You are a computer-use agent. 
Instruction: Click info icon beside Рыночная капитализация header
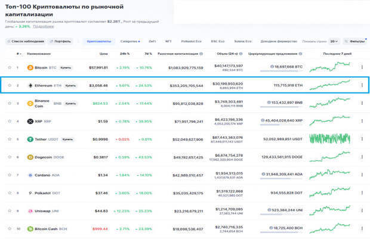coord(201,54)
